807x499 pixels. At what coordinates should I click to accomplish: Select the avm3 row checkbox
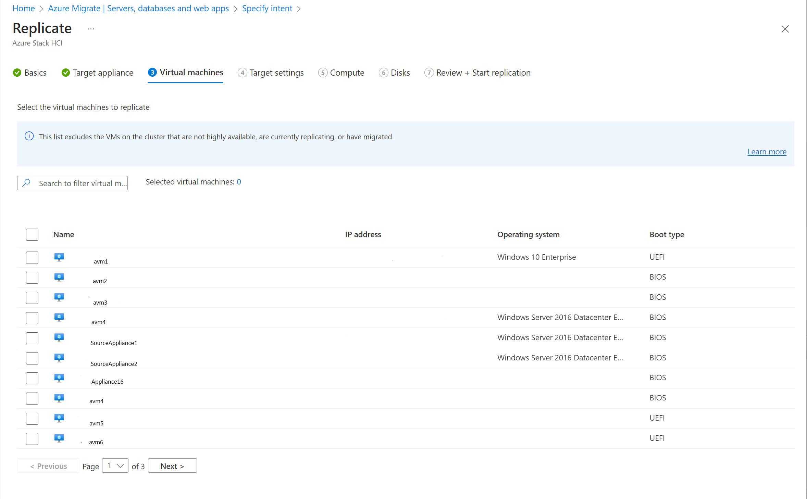pos(32,298)
